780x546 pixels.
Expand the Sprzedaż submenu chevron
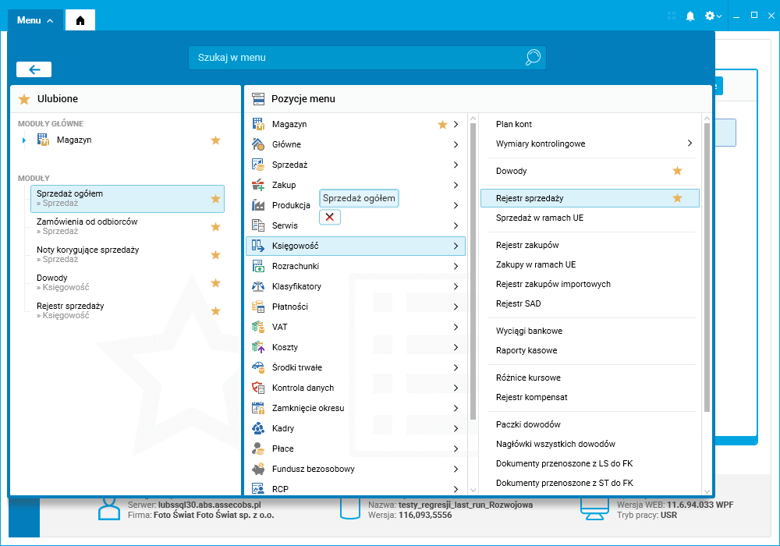point(456,165)
